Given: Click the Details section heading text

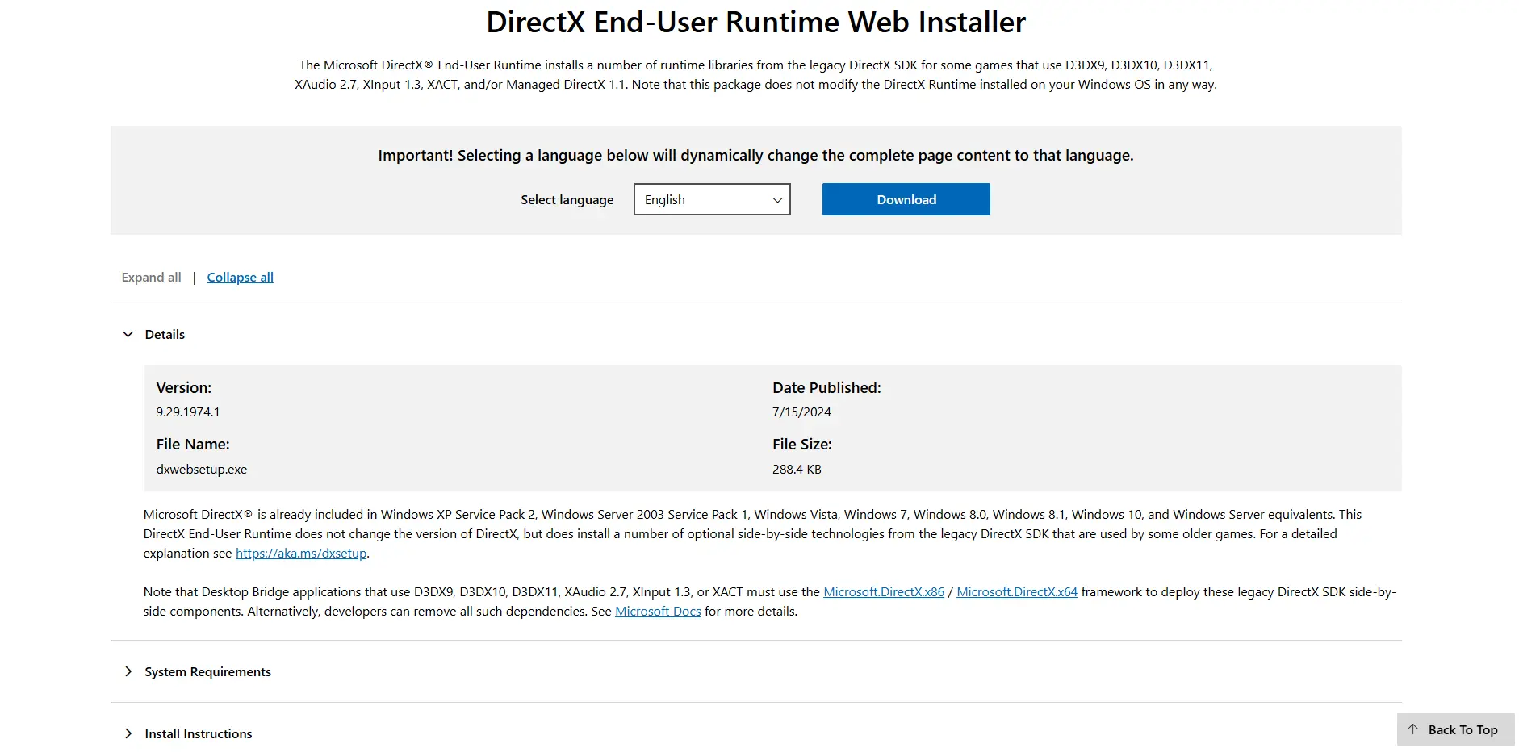Looking at the screenshot, I should coord(165,334).
